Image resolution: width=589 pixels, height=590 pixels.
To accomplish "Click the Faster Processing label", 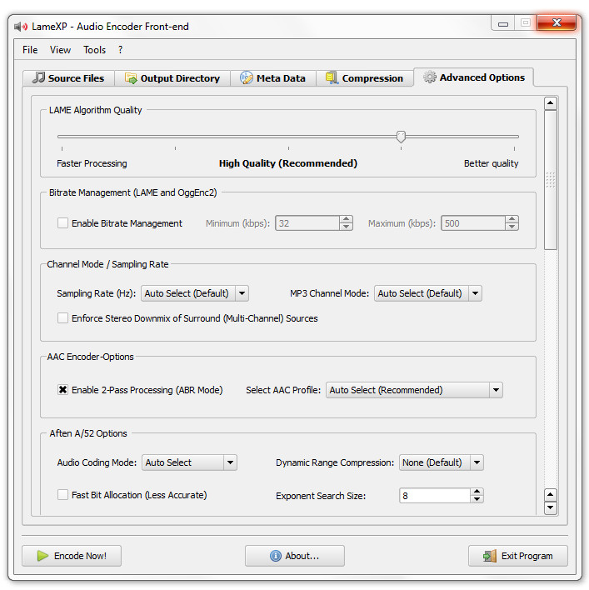I will pyautogui.click(x=92, y=163).
